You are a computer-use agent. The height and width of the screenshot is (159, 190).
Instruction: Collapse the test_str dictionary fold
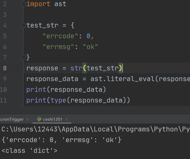tap(24, 25)
